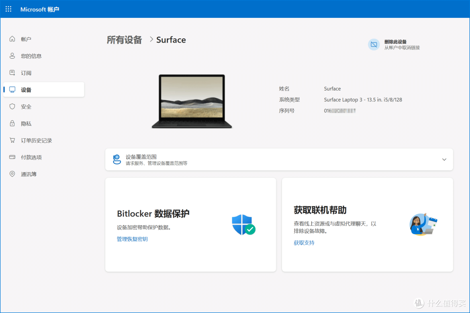Open 帐户 in the sidebar

26,39
